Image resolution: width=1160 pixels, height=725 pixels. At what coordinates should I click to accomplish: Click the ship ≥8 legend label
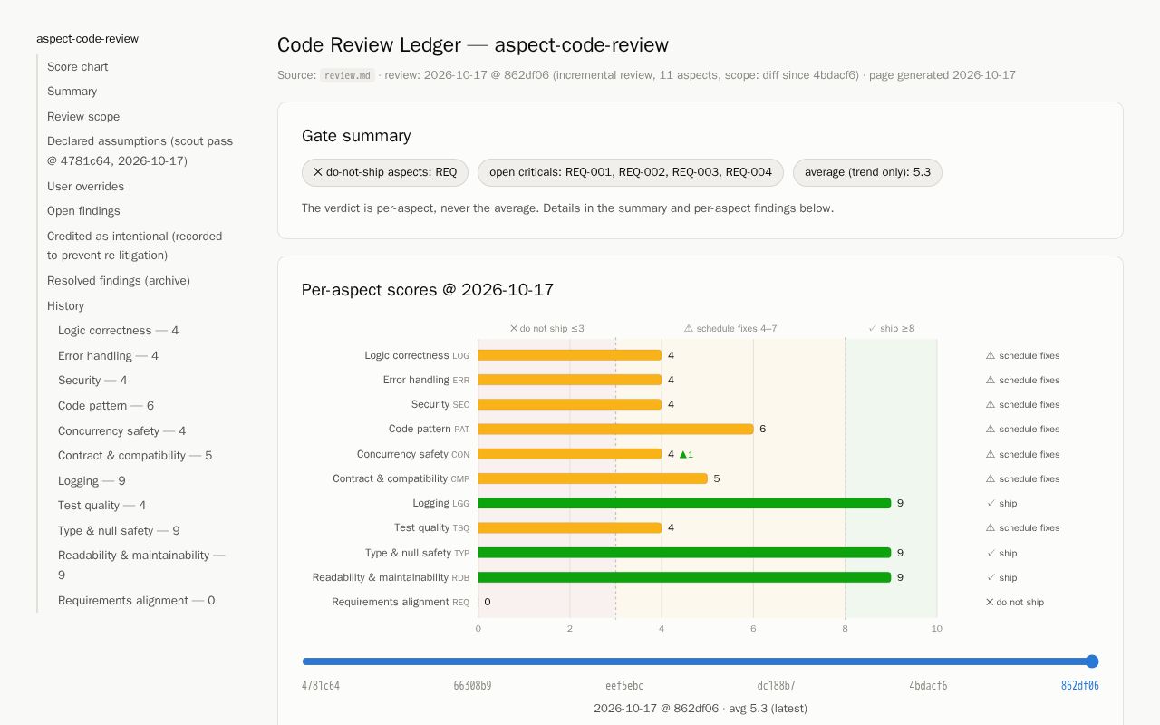(891, 328)
